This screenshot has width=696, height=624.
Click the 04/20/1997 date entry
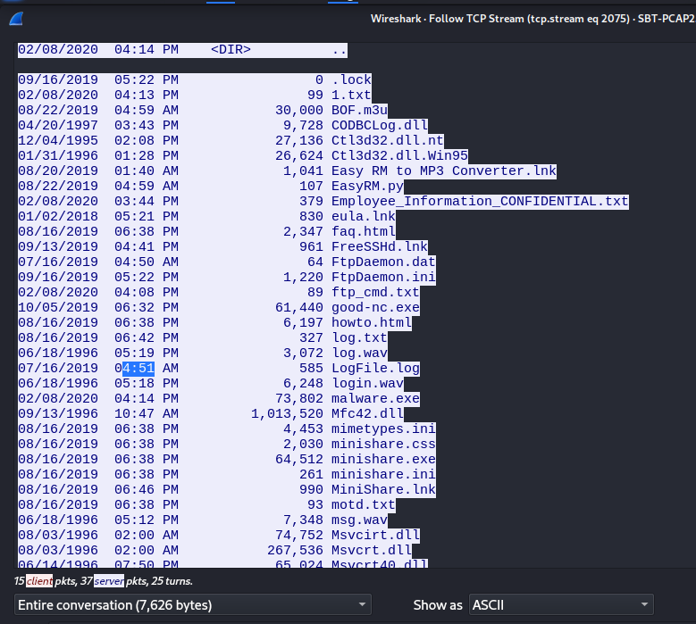click(x=58, y=126)
